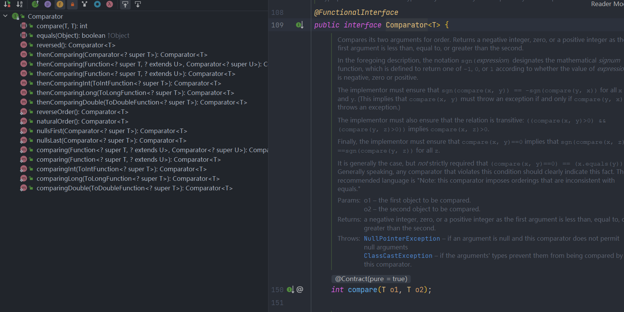624x312 pixels.
Task: Toggle Sort Alphabetically (a-z) button
Action: pos(19,4)
